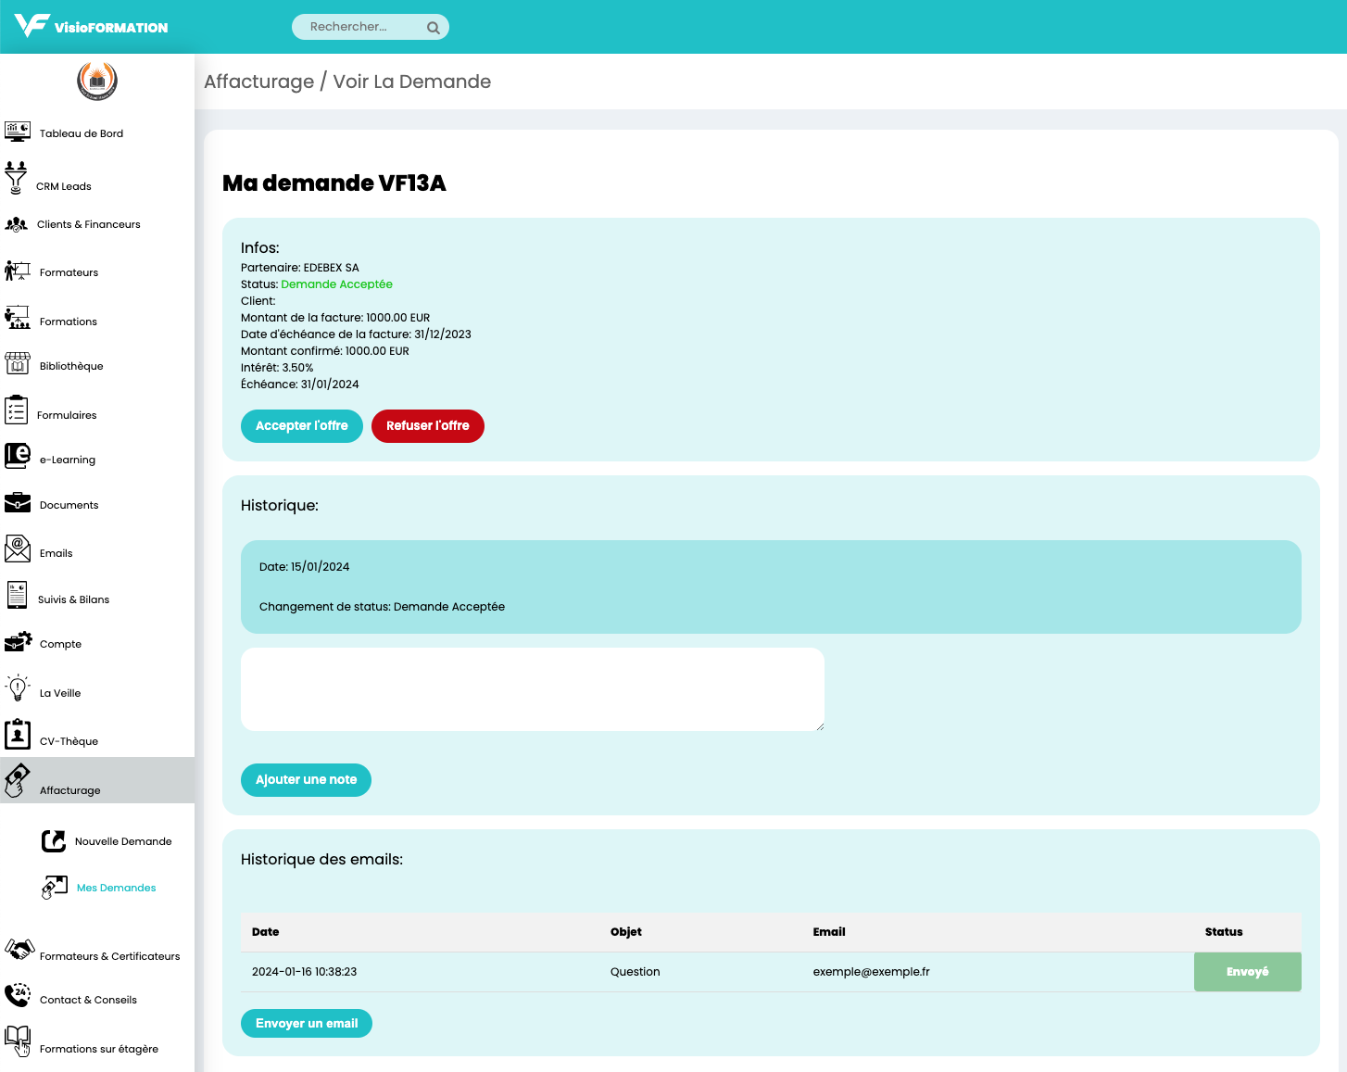Image resolution: width=1347 pixels, height=1072 pixels.
Task: Select Documents in the sidebar
Action: (69, 505)
